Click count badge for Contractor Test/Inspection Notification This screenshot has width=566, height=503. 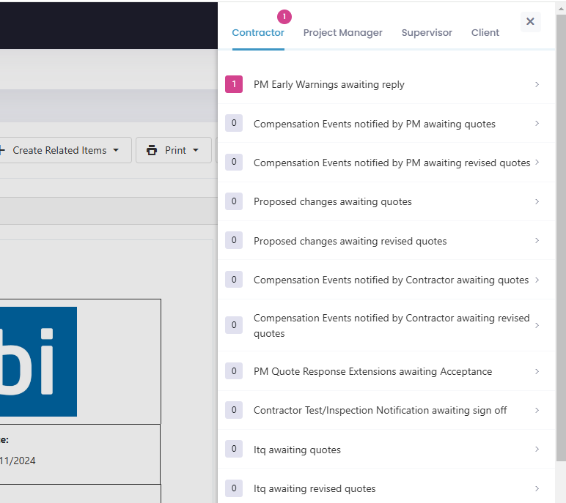[234, 410]
